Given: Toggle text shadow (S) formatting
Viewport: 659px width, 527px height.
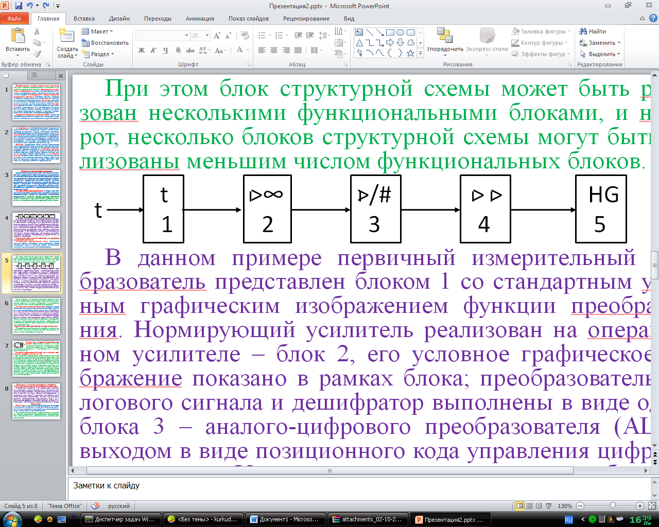Looking at the screenshot, I should (178, 50).
